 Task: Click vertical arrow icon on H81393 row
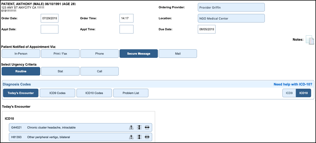tap(139, 137)
